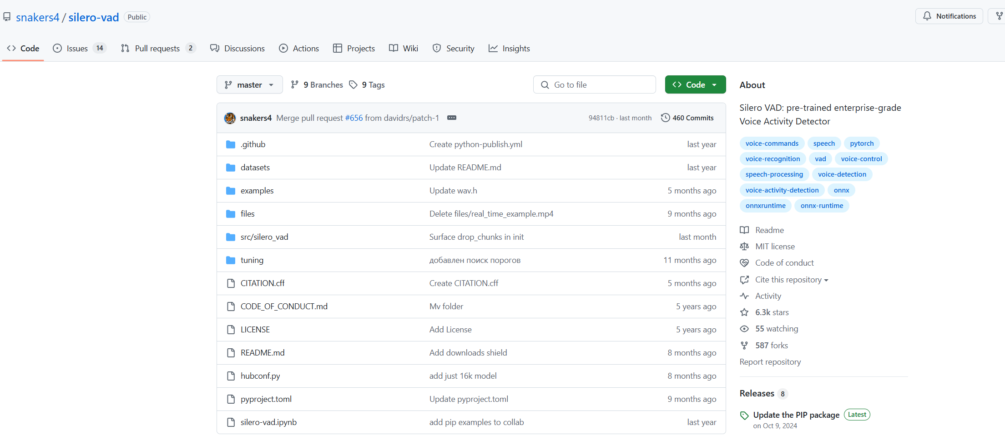This screenshot has width=1005, height=440.
Task: Select the pytorch topic tag
Action: coord(862,143)
